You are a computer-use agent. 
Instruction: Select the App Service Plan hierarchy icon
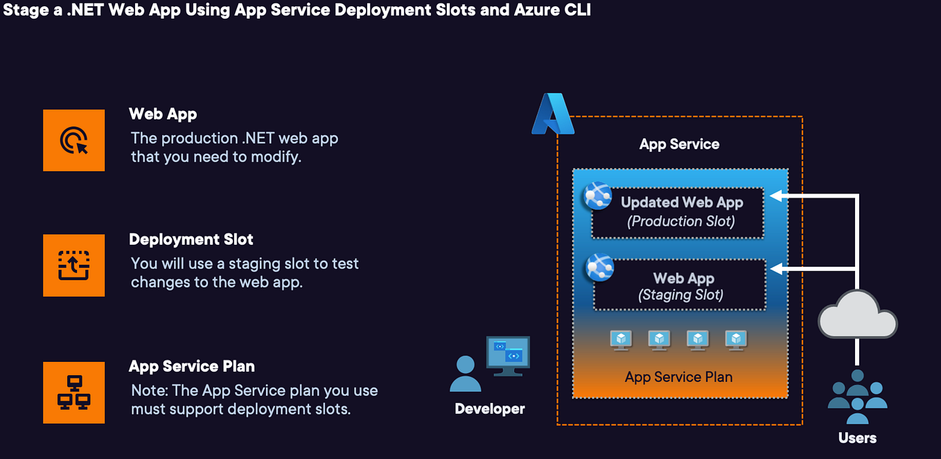click(73, 392)
